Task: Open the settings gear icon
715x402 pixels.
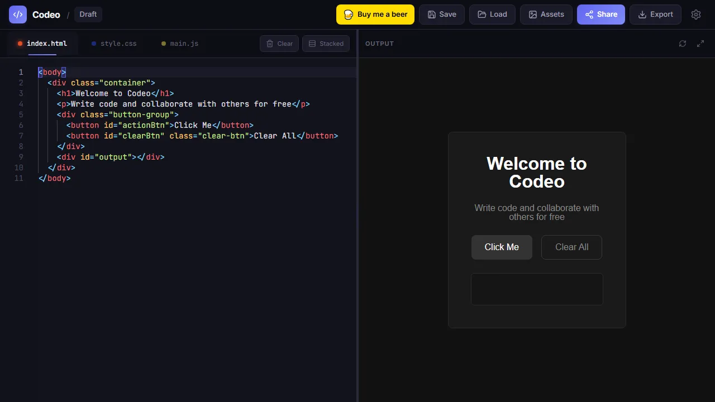Action: (x=696, y=14)
